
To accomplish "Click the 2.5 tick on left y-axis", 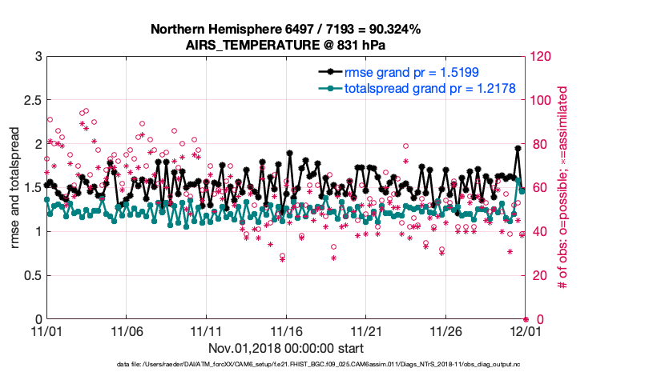I will coord(32,101).
